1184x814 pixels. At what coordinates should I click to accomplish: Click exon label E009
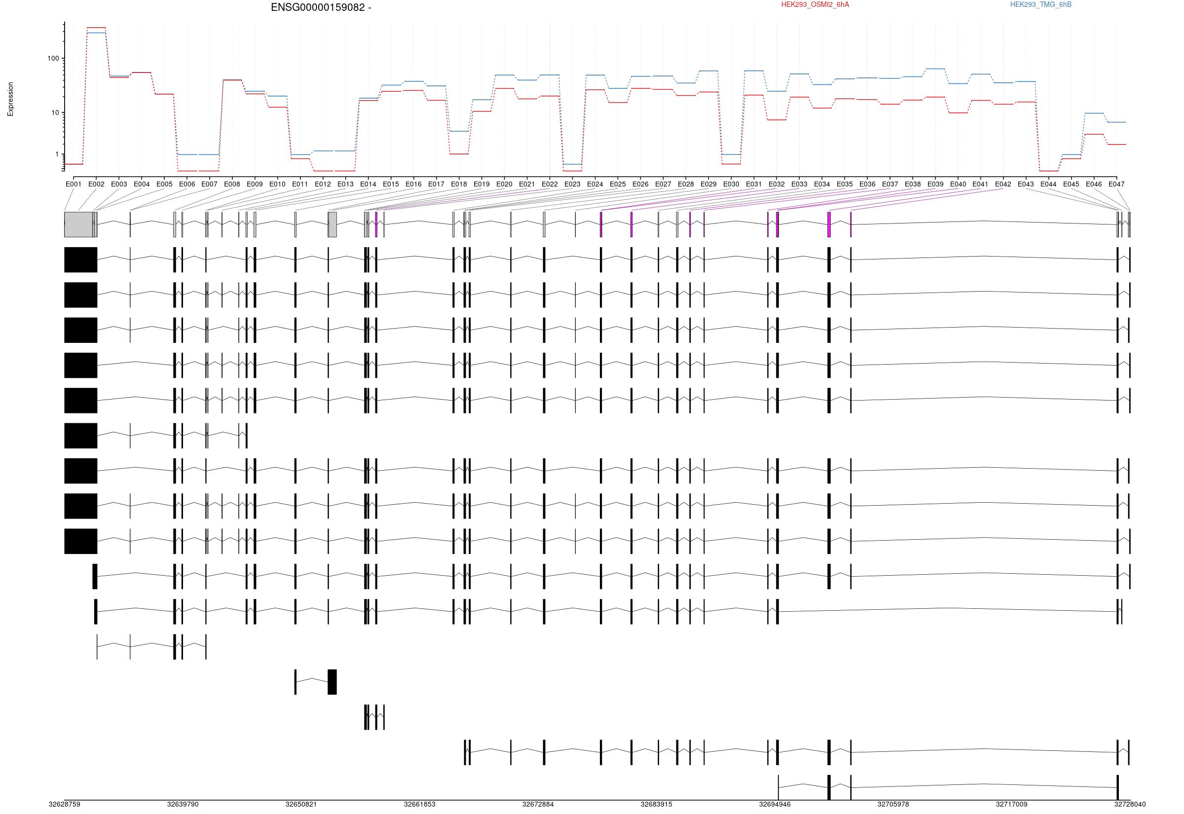tap(255, 184)
